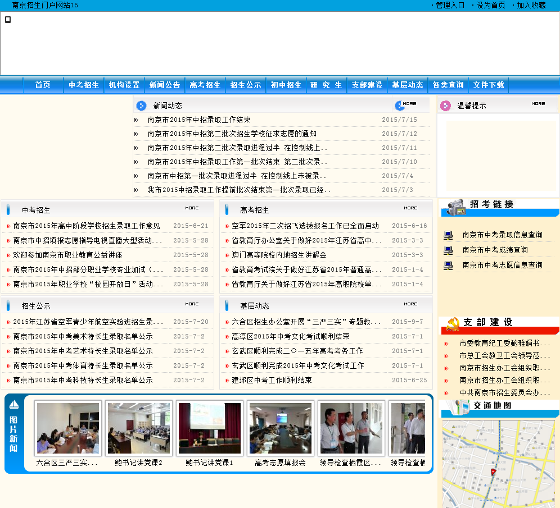The width and height of the screenshot is (560, 508).
Task: Click MORE in the 新闻动态 header
Action: (x=409, y=103)
